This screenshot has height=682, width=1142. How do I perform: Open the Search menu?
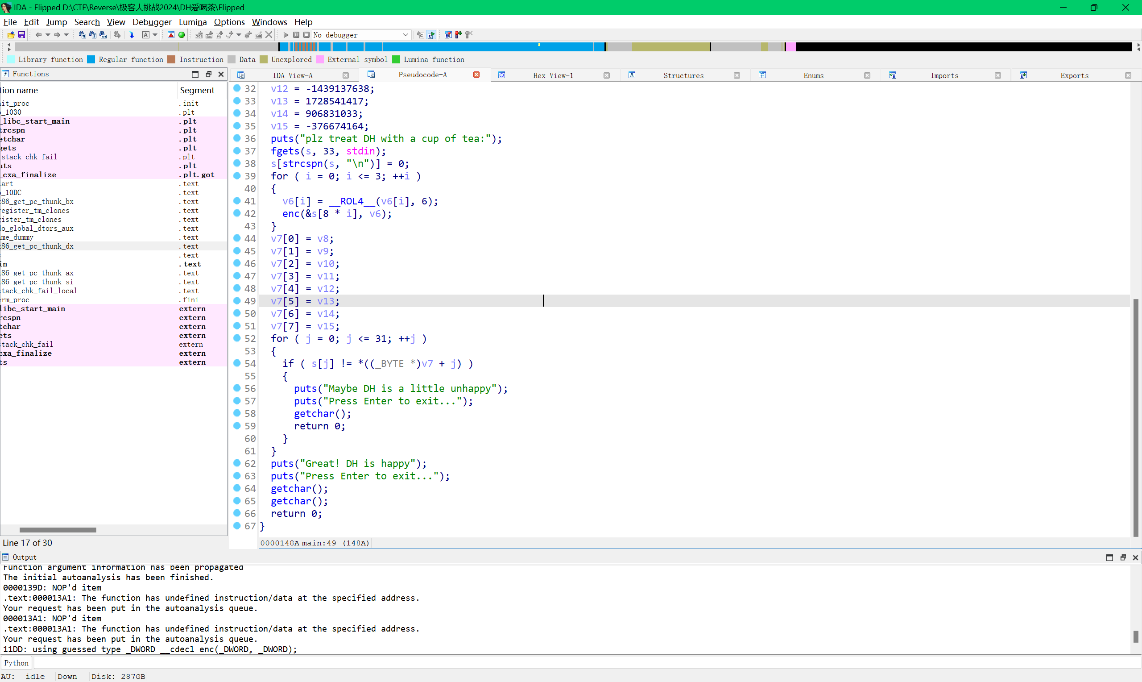pos(87,22)
